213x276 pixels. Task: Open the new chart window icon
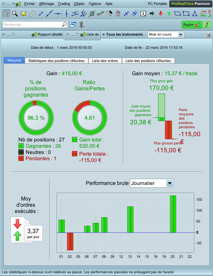pos(73,25)
